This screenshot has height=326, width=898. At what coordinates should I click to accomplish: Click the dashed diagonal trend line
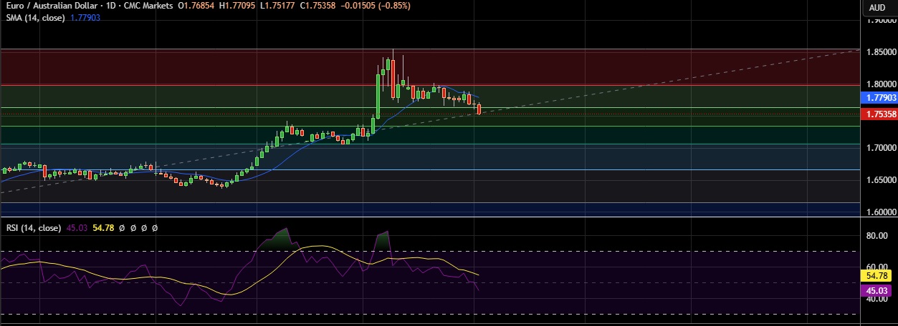point(645,87)
